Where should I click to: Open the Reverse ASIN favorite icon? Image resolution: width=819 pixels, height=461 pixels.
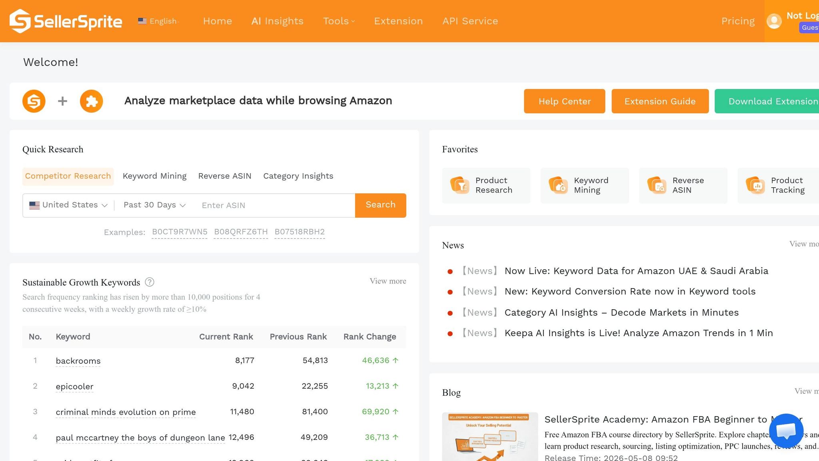point(657,185)
